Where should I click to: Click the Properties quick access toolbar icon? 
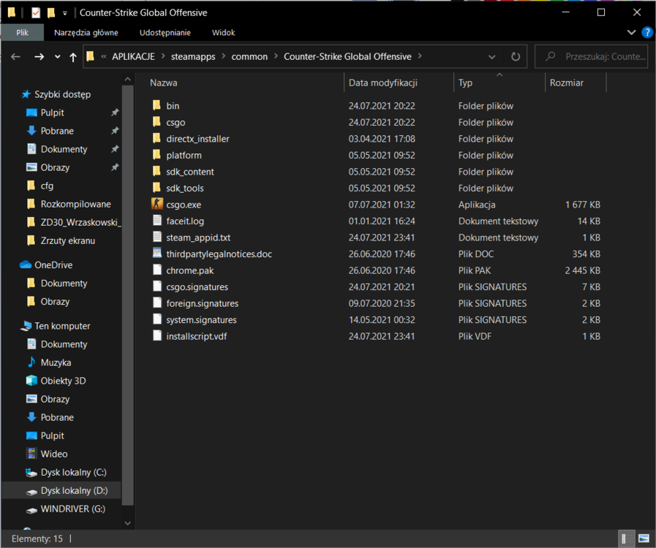pyautogui.click(x=36, y=13)
